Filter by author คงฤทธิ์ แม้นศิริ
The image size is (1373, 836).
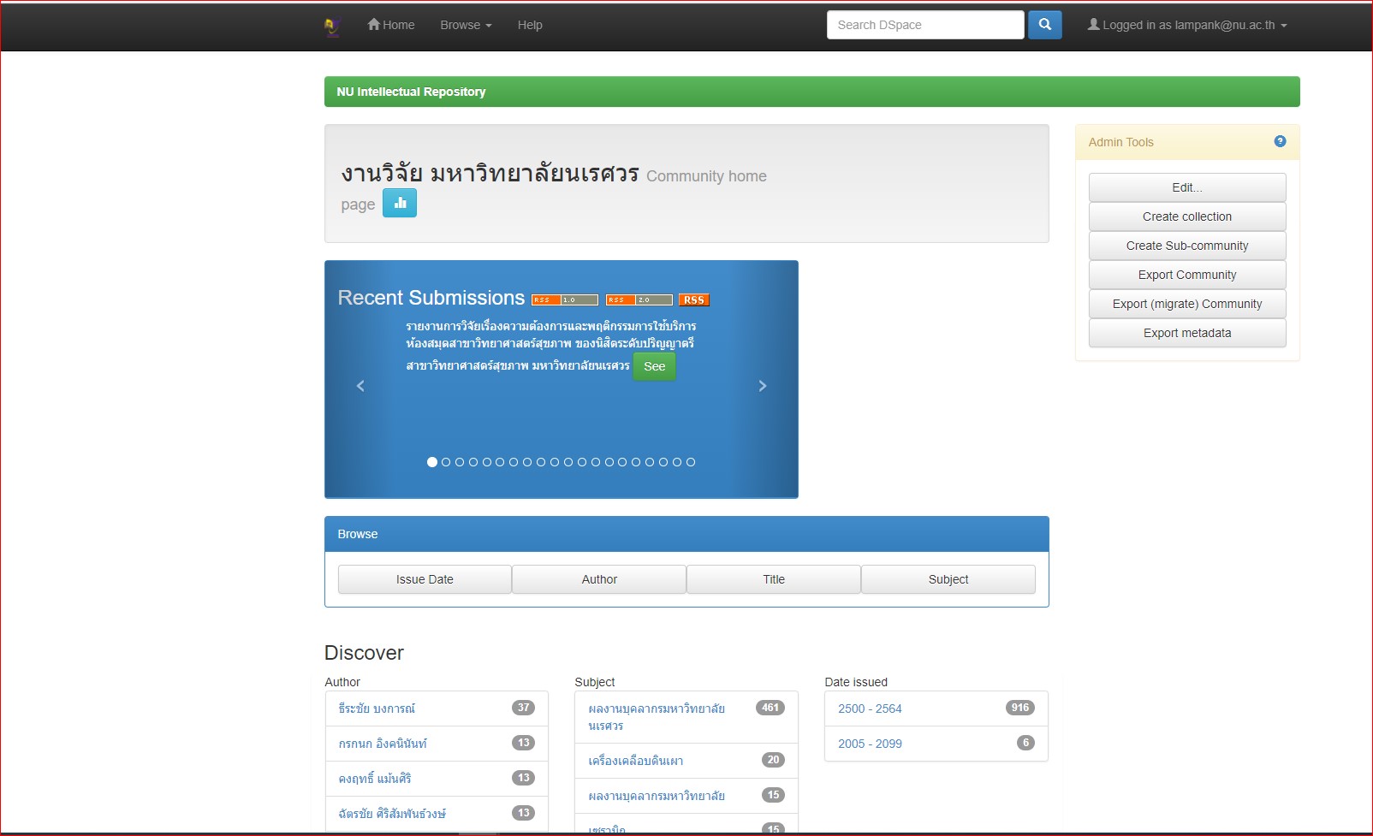point(375,779)
